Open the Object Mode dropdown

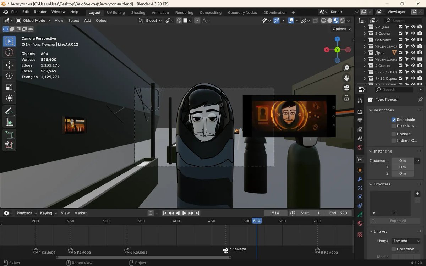point(33,21)
